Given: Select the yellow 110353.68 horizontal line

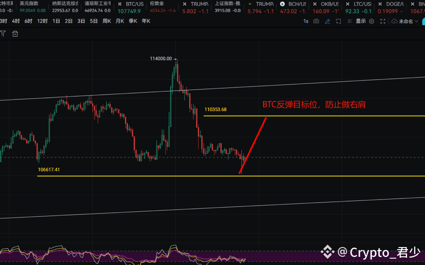Looking at the screenshot, I should click(314, 116).
